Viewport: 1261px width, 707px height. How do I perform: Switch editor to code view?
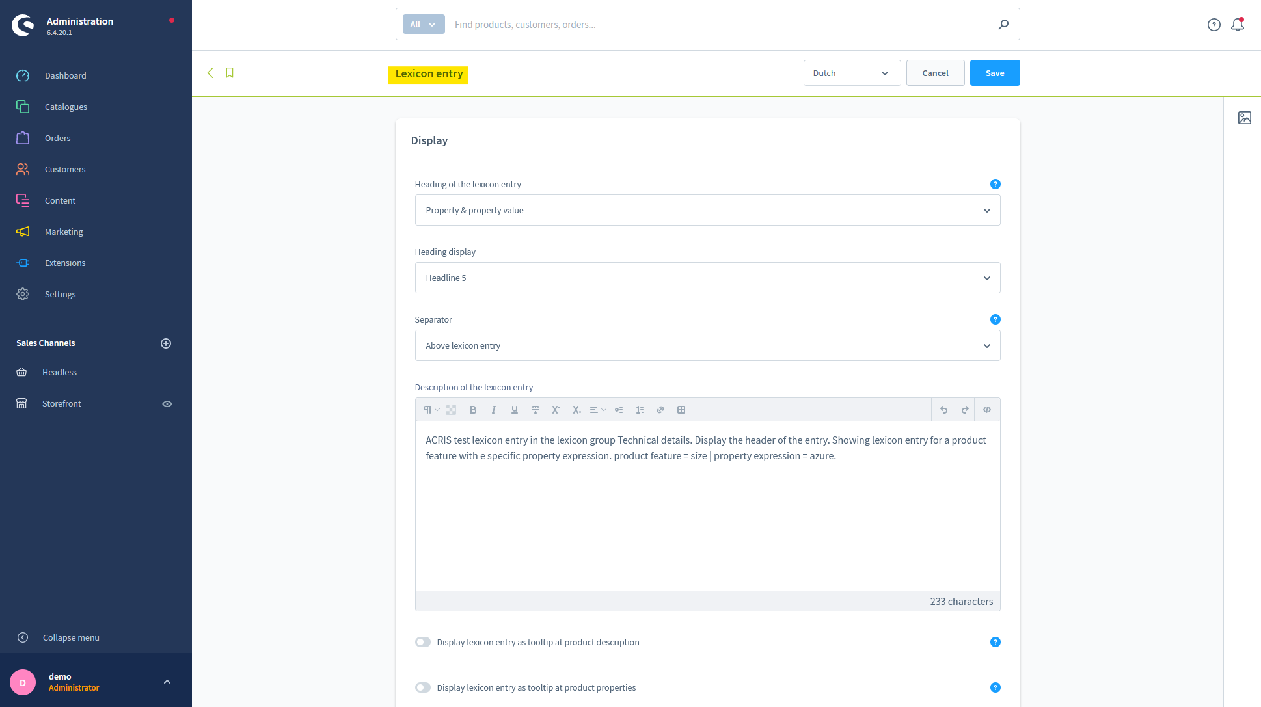pyautogui.click(x=987, y=410)
